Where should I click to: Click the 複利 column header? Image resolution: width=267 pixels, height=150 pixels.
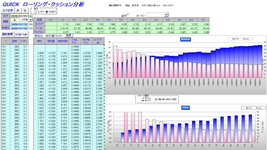coord(39,41)
